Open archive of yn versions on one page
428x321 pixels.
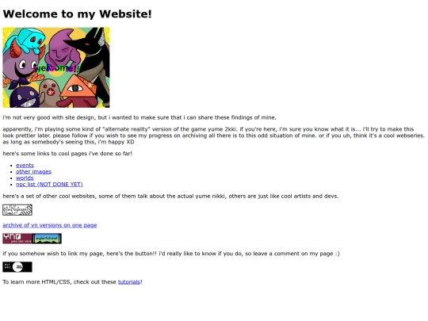[50, 225]
